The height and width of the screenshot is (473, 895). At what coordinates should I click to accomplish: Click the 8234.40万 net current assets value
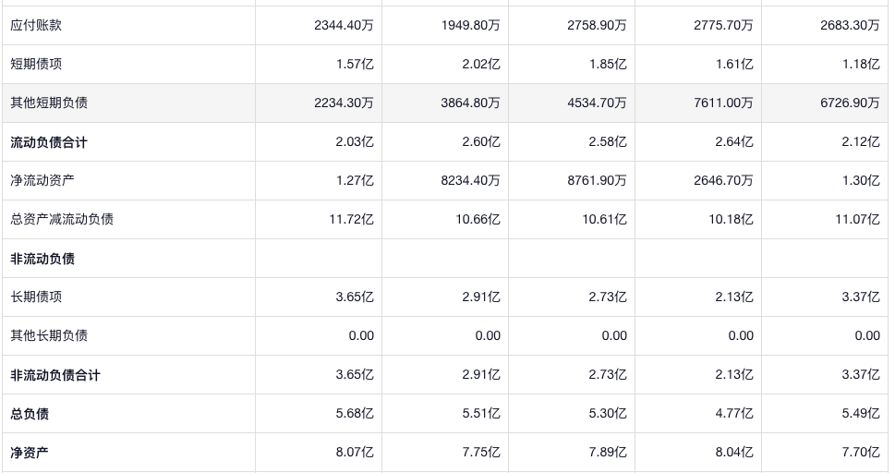pos(470,181)
